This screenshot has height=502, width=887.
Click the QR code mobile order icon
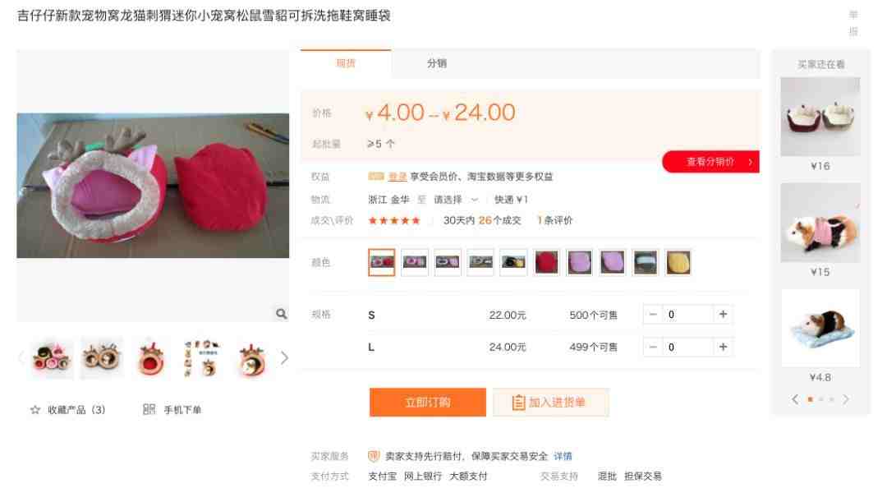tap(149, 409)
